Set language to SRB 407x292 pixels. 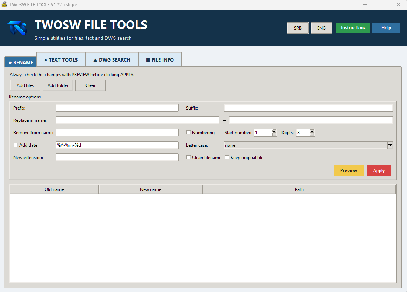click(298, 28)
